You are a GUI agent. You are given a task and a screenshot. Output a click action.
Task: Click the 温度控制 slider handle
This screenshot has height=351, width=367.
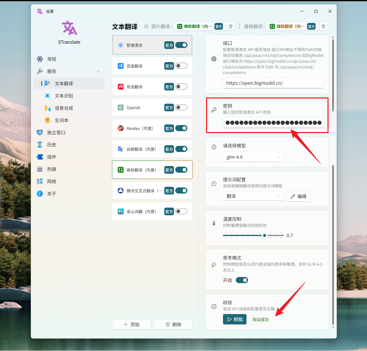pos(265,235)
